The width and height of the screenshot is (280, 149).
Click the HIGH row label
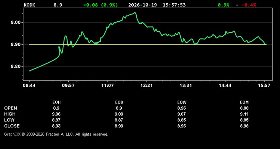10,114
